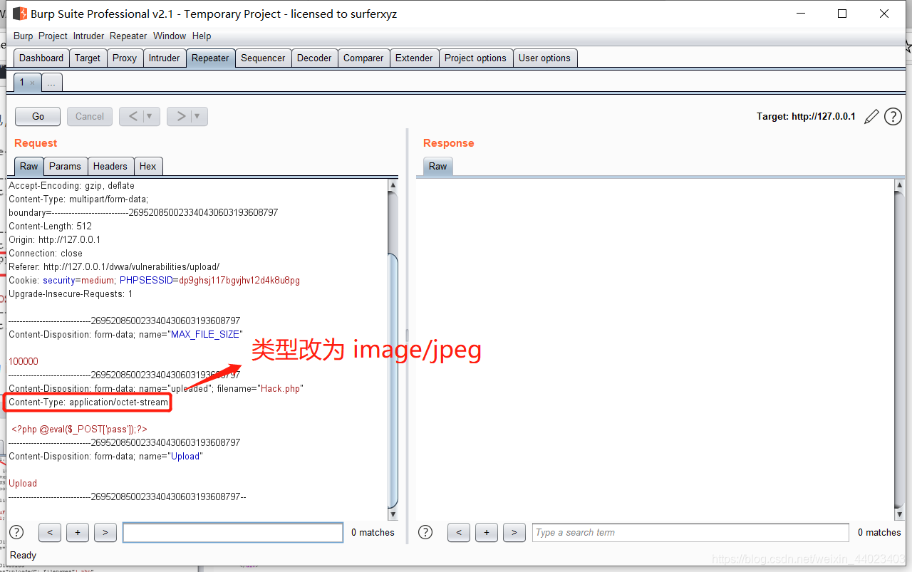Viewport: 912px width, 572px height.
Task: Switch to the Intruder tool tab
Action: pos(165,58)
